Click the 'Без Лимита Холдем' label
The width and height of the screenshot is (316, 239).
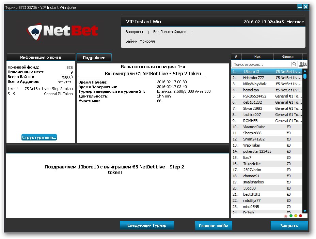point(170,32)
